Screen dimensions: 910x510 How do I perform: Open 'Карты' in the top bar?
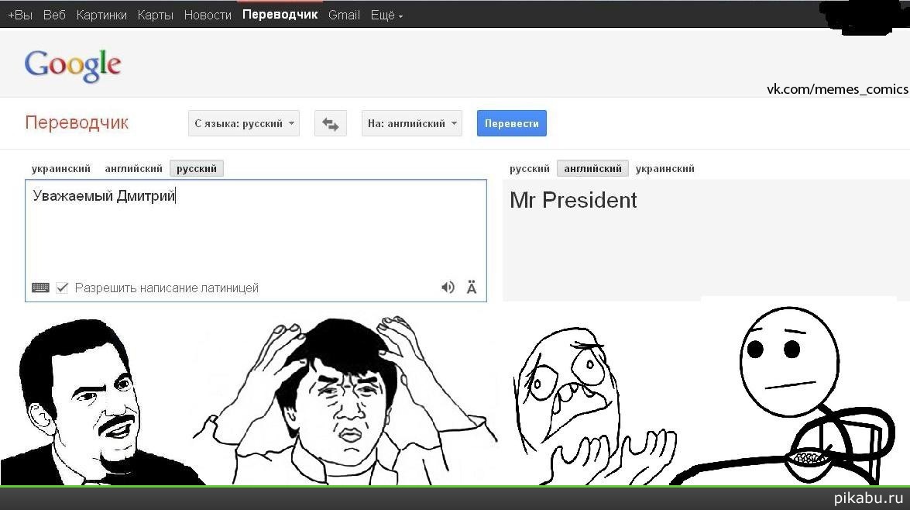pos(156,15)
